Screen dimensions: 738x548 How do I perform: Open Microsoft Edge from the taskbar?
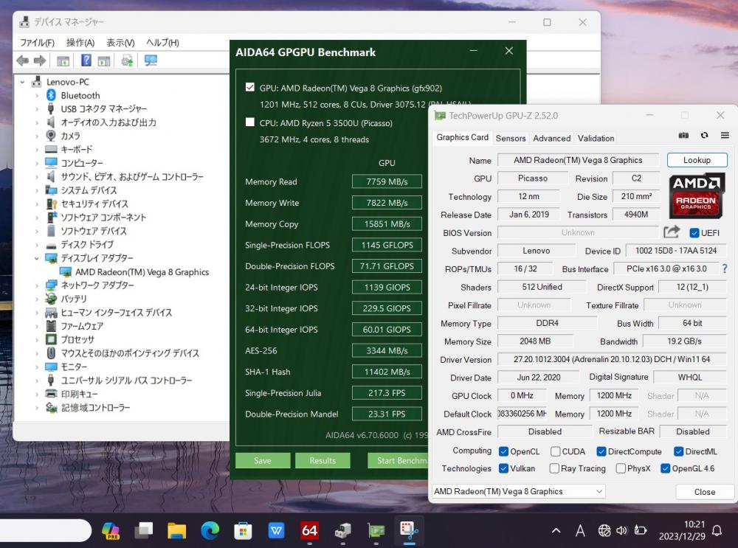[210, 530]
